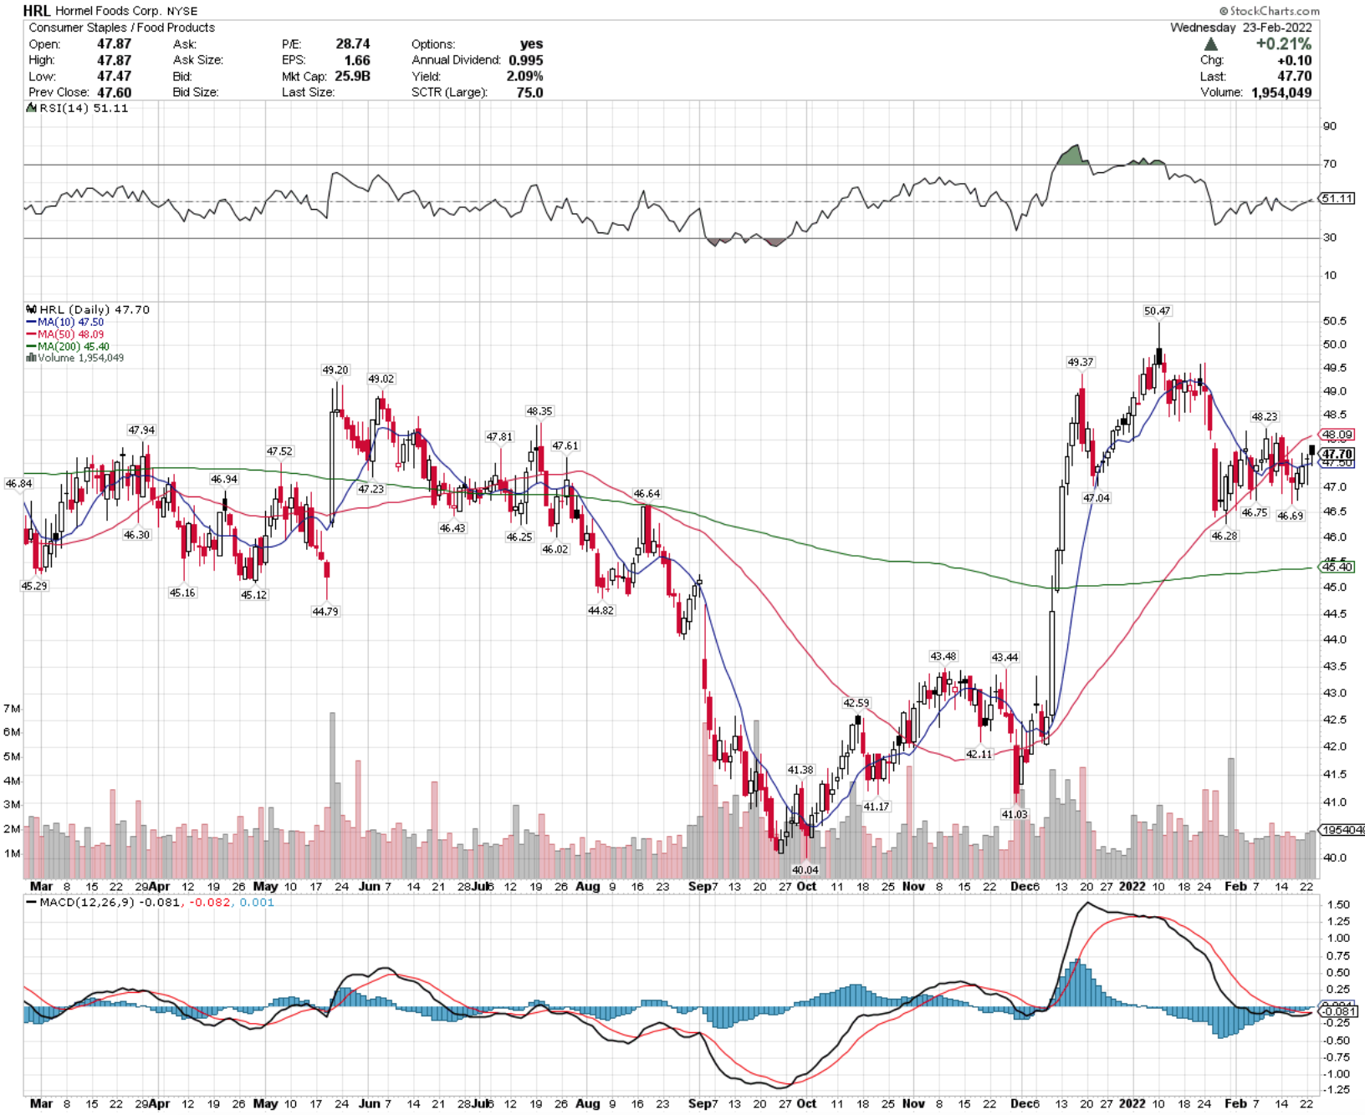Select the Hormel Foods Corp. company name
Viewport: 1365px width, 1115px height.
coord(108,12)
